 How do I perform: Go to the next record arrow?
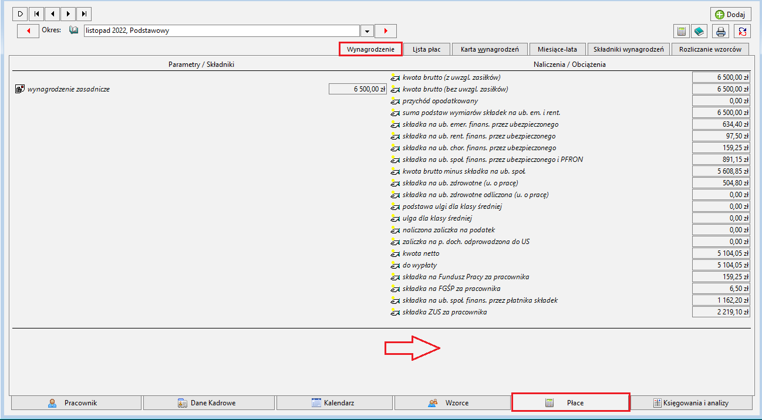pyautogui.click(x=68, y=13)
